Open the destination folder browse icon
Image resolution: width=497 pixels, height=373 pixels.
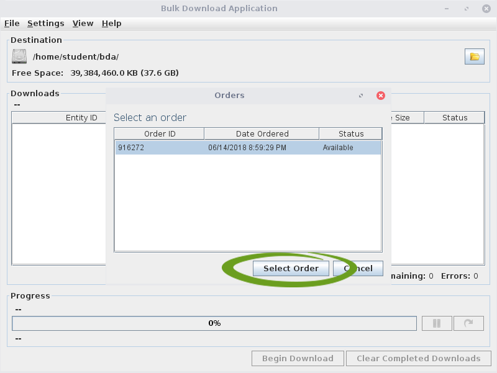475,57
